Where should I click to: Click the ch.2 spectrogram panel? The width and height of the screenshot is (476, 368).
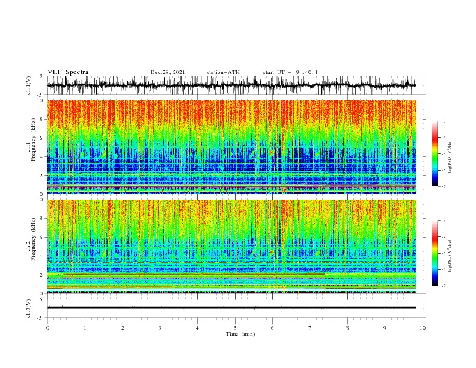tap(231, 247)
